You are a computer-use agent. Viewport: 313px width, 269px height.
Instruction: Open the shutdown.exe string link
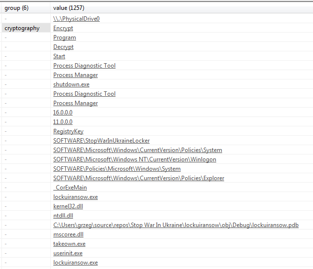71,84
